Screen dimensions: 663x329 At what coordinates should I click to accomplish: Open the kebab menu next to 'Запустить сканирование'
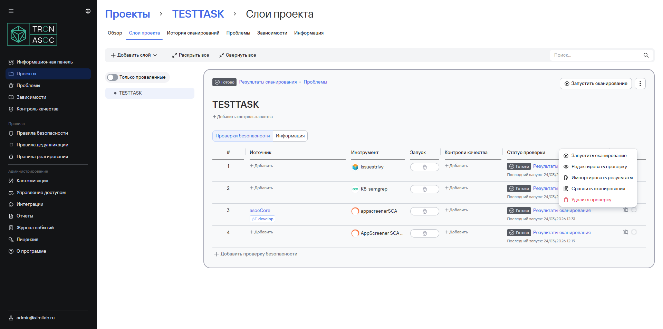click(640, 83)
